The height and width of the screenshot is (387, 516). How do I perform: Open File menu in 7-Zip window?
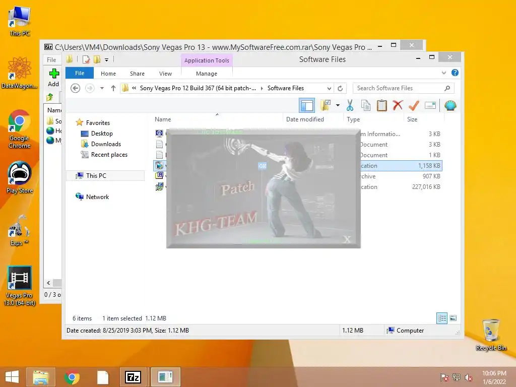51,60
